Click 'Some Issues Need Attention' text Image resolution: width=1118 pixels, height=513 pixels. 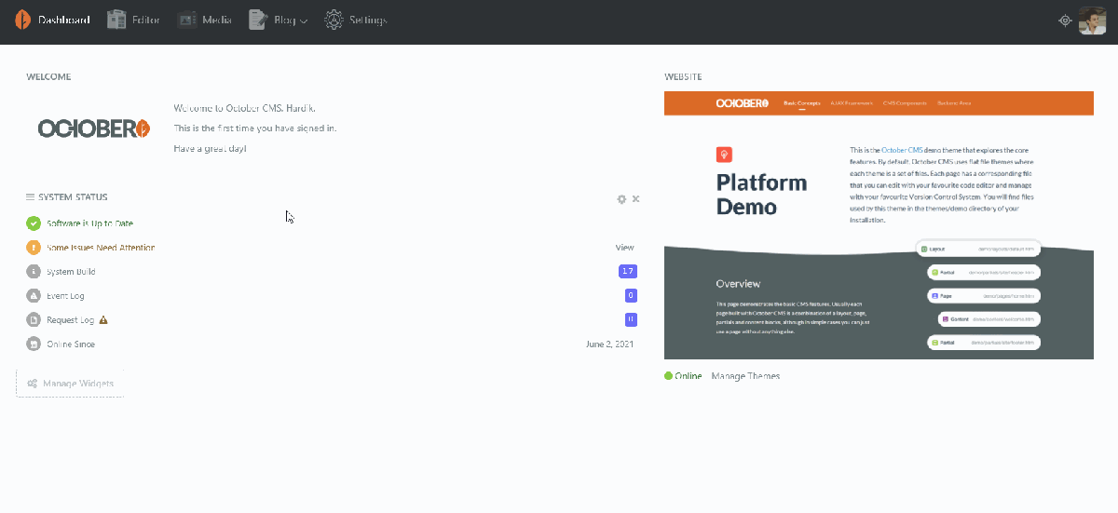101,248
